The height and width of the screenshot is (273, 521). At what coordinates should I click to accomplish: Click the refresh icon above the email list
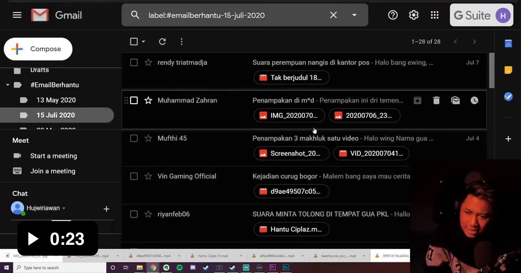pyautogui.click(x=162, y=42)
